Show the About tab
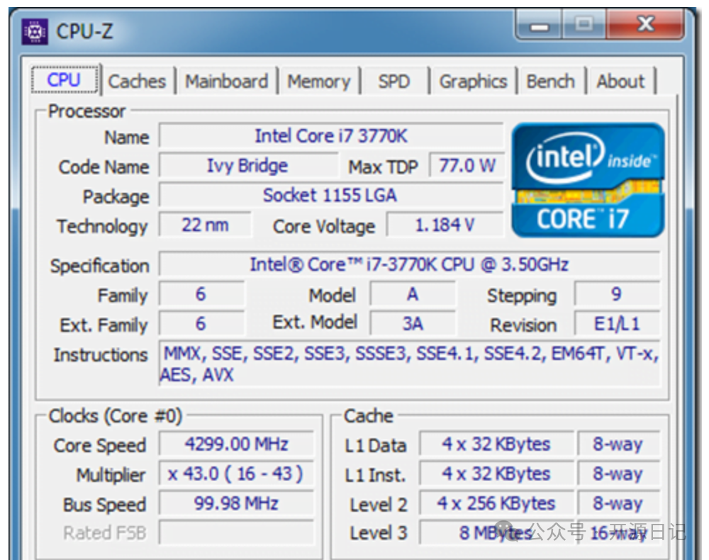This screenshot has width=709, height=560. (620, 82)
